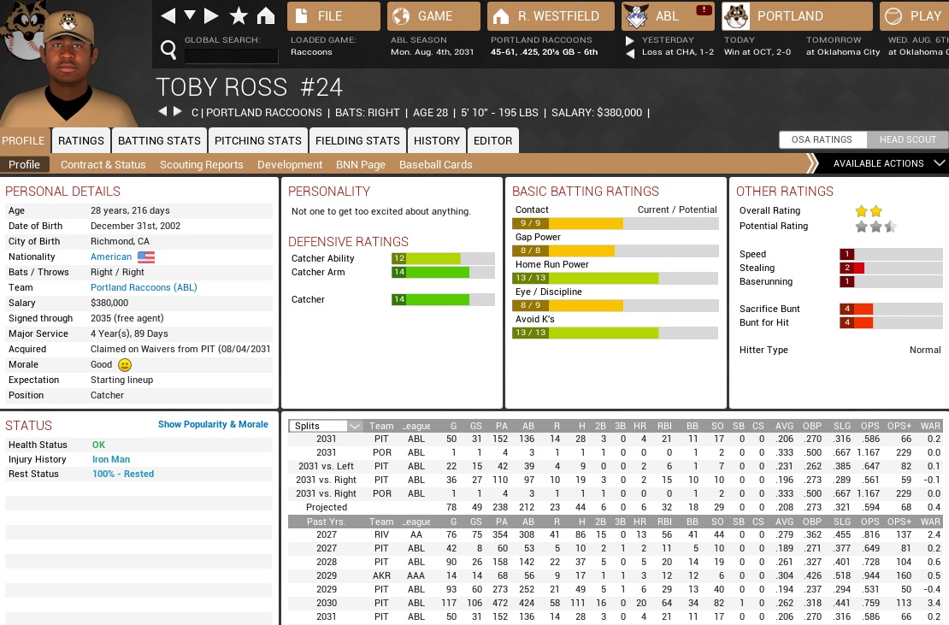Viewport: 949px width, 625px height.
Task: Open navigation history dropdown arrow
Action: [190, 16]
